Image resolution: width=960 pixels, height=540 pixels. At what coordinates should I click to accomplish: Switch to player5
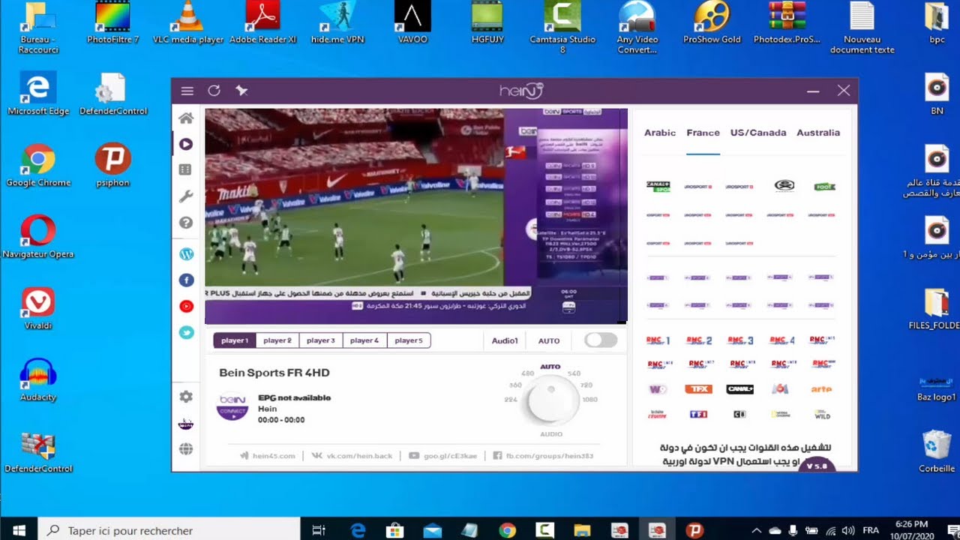point(409,340)
